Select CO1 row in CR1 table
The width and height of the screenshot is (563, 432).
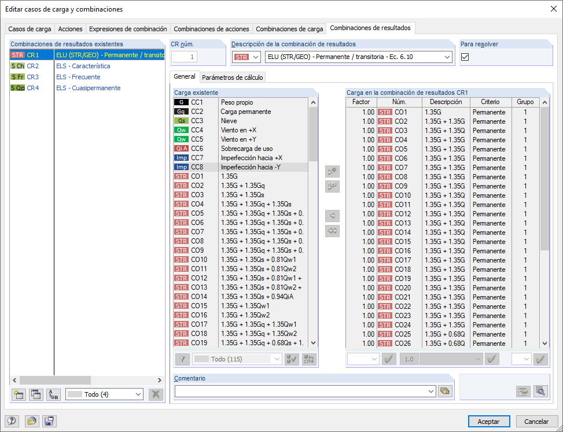click(443, 112)
